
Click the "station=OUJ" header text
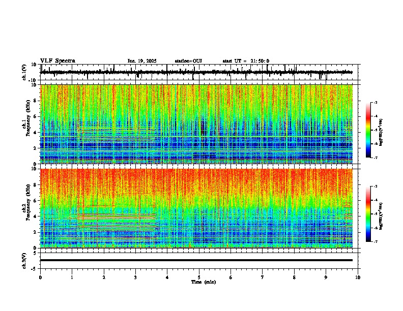(x=188, y=61)
